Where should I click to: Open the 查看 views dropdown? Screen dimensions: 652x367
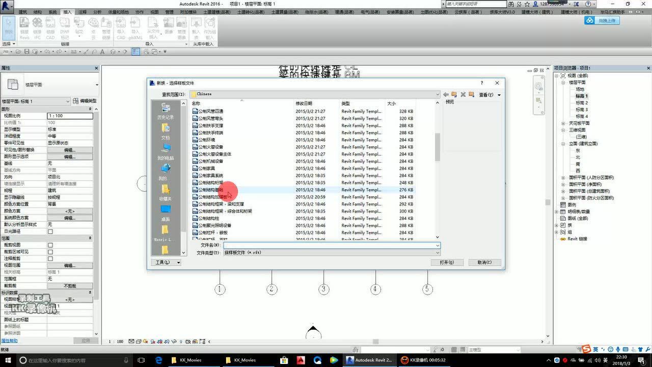click(490, 94)
